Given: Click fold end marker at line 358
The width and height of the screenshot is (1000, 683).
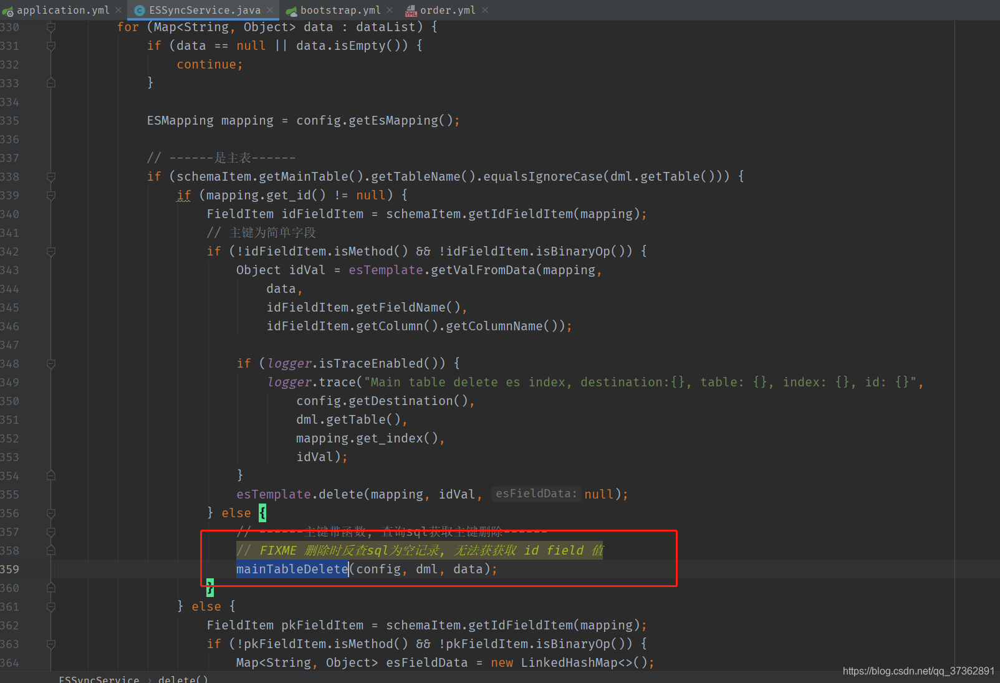Looking at the screenshot, I should [x=51, y=550].
